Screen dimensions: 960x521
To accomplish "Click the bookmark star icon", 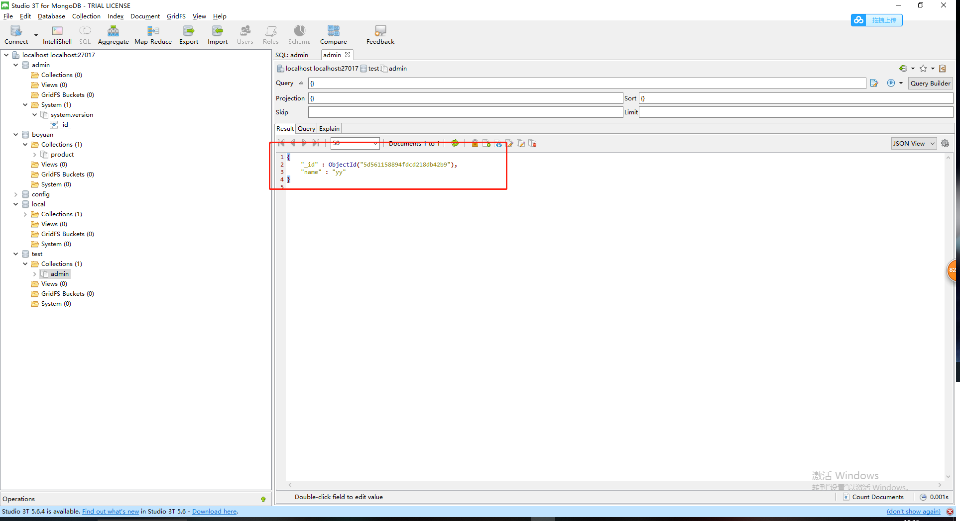I will click(923, 68).
